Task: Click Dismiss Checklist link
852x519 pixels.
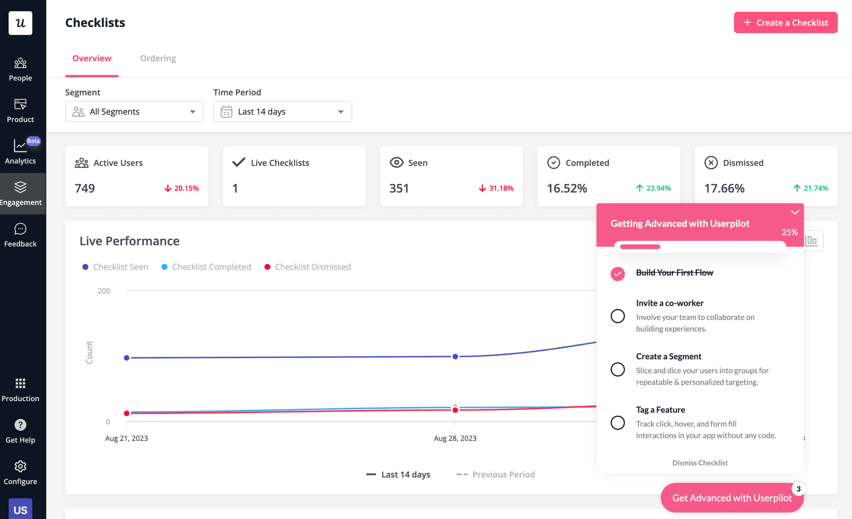Action: [699, 463]
